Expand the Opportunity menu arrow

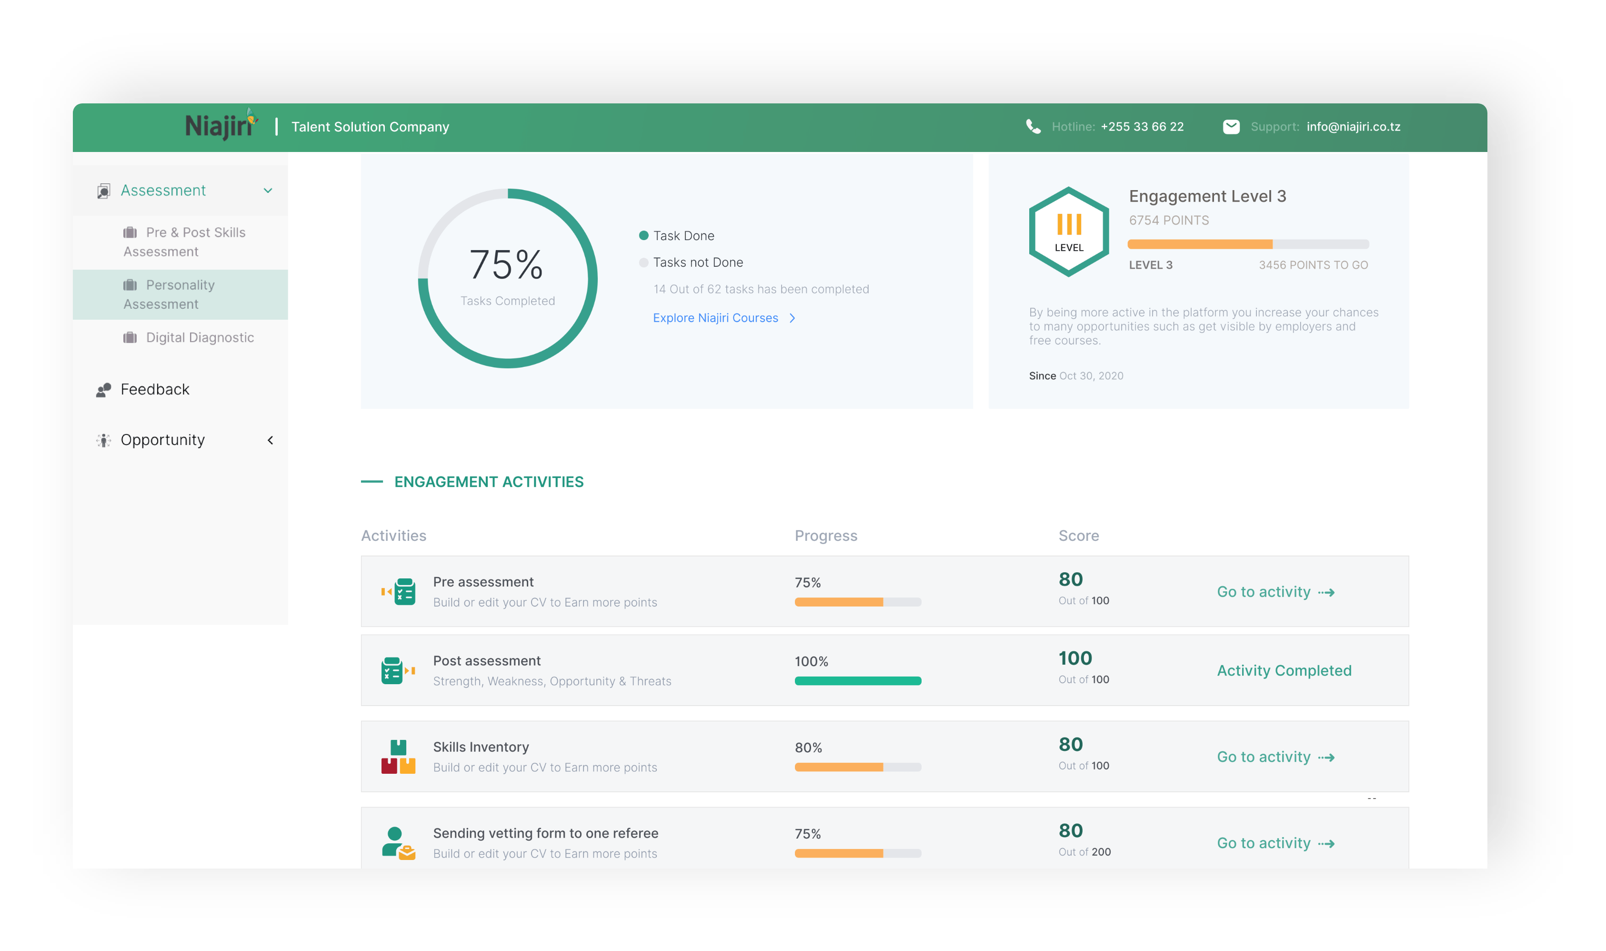tap(271, 440)
